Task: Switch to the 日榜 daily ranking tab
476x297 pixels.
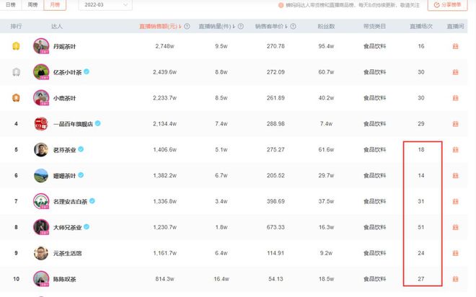Action: point(11,5)
